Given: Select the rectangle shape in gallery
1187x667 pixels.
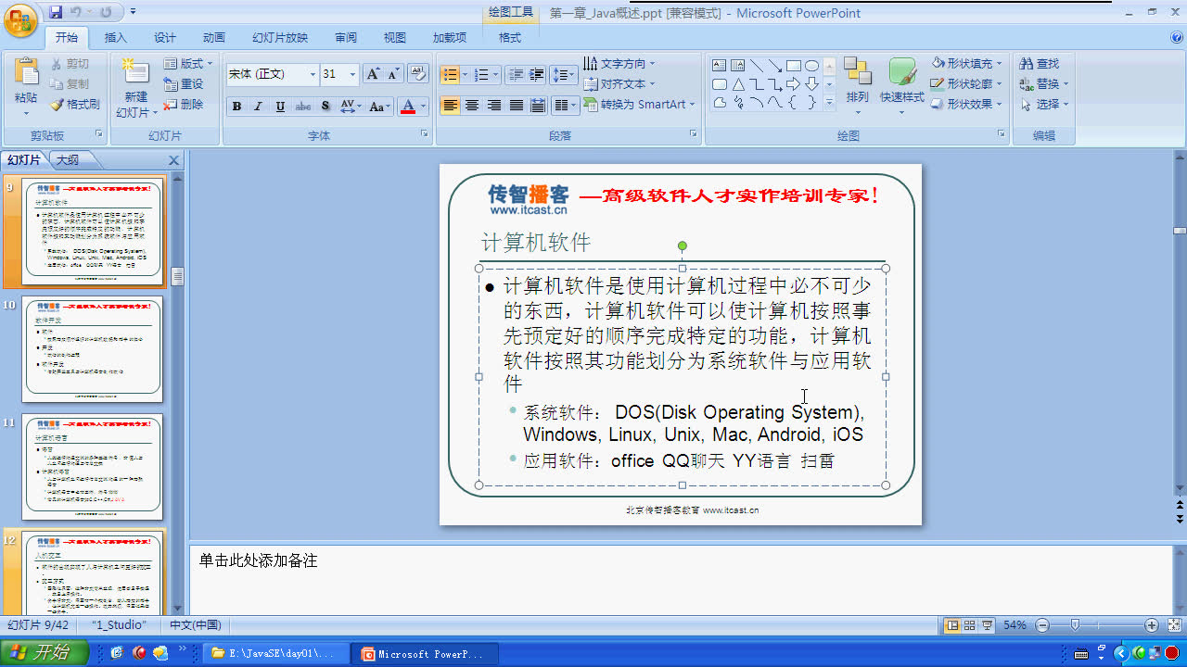Looking at the screenshot, I should click(794, 66).
